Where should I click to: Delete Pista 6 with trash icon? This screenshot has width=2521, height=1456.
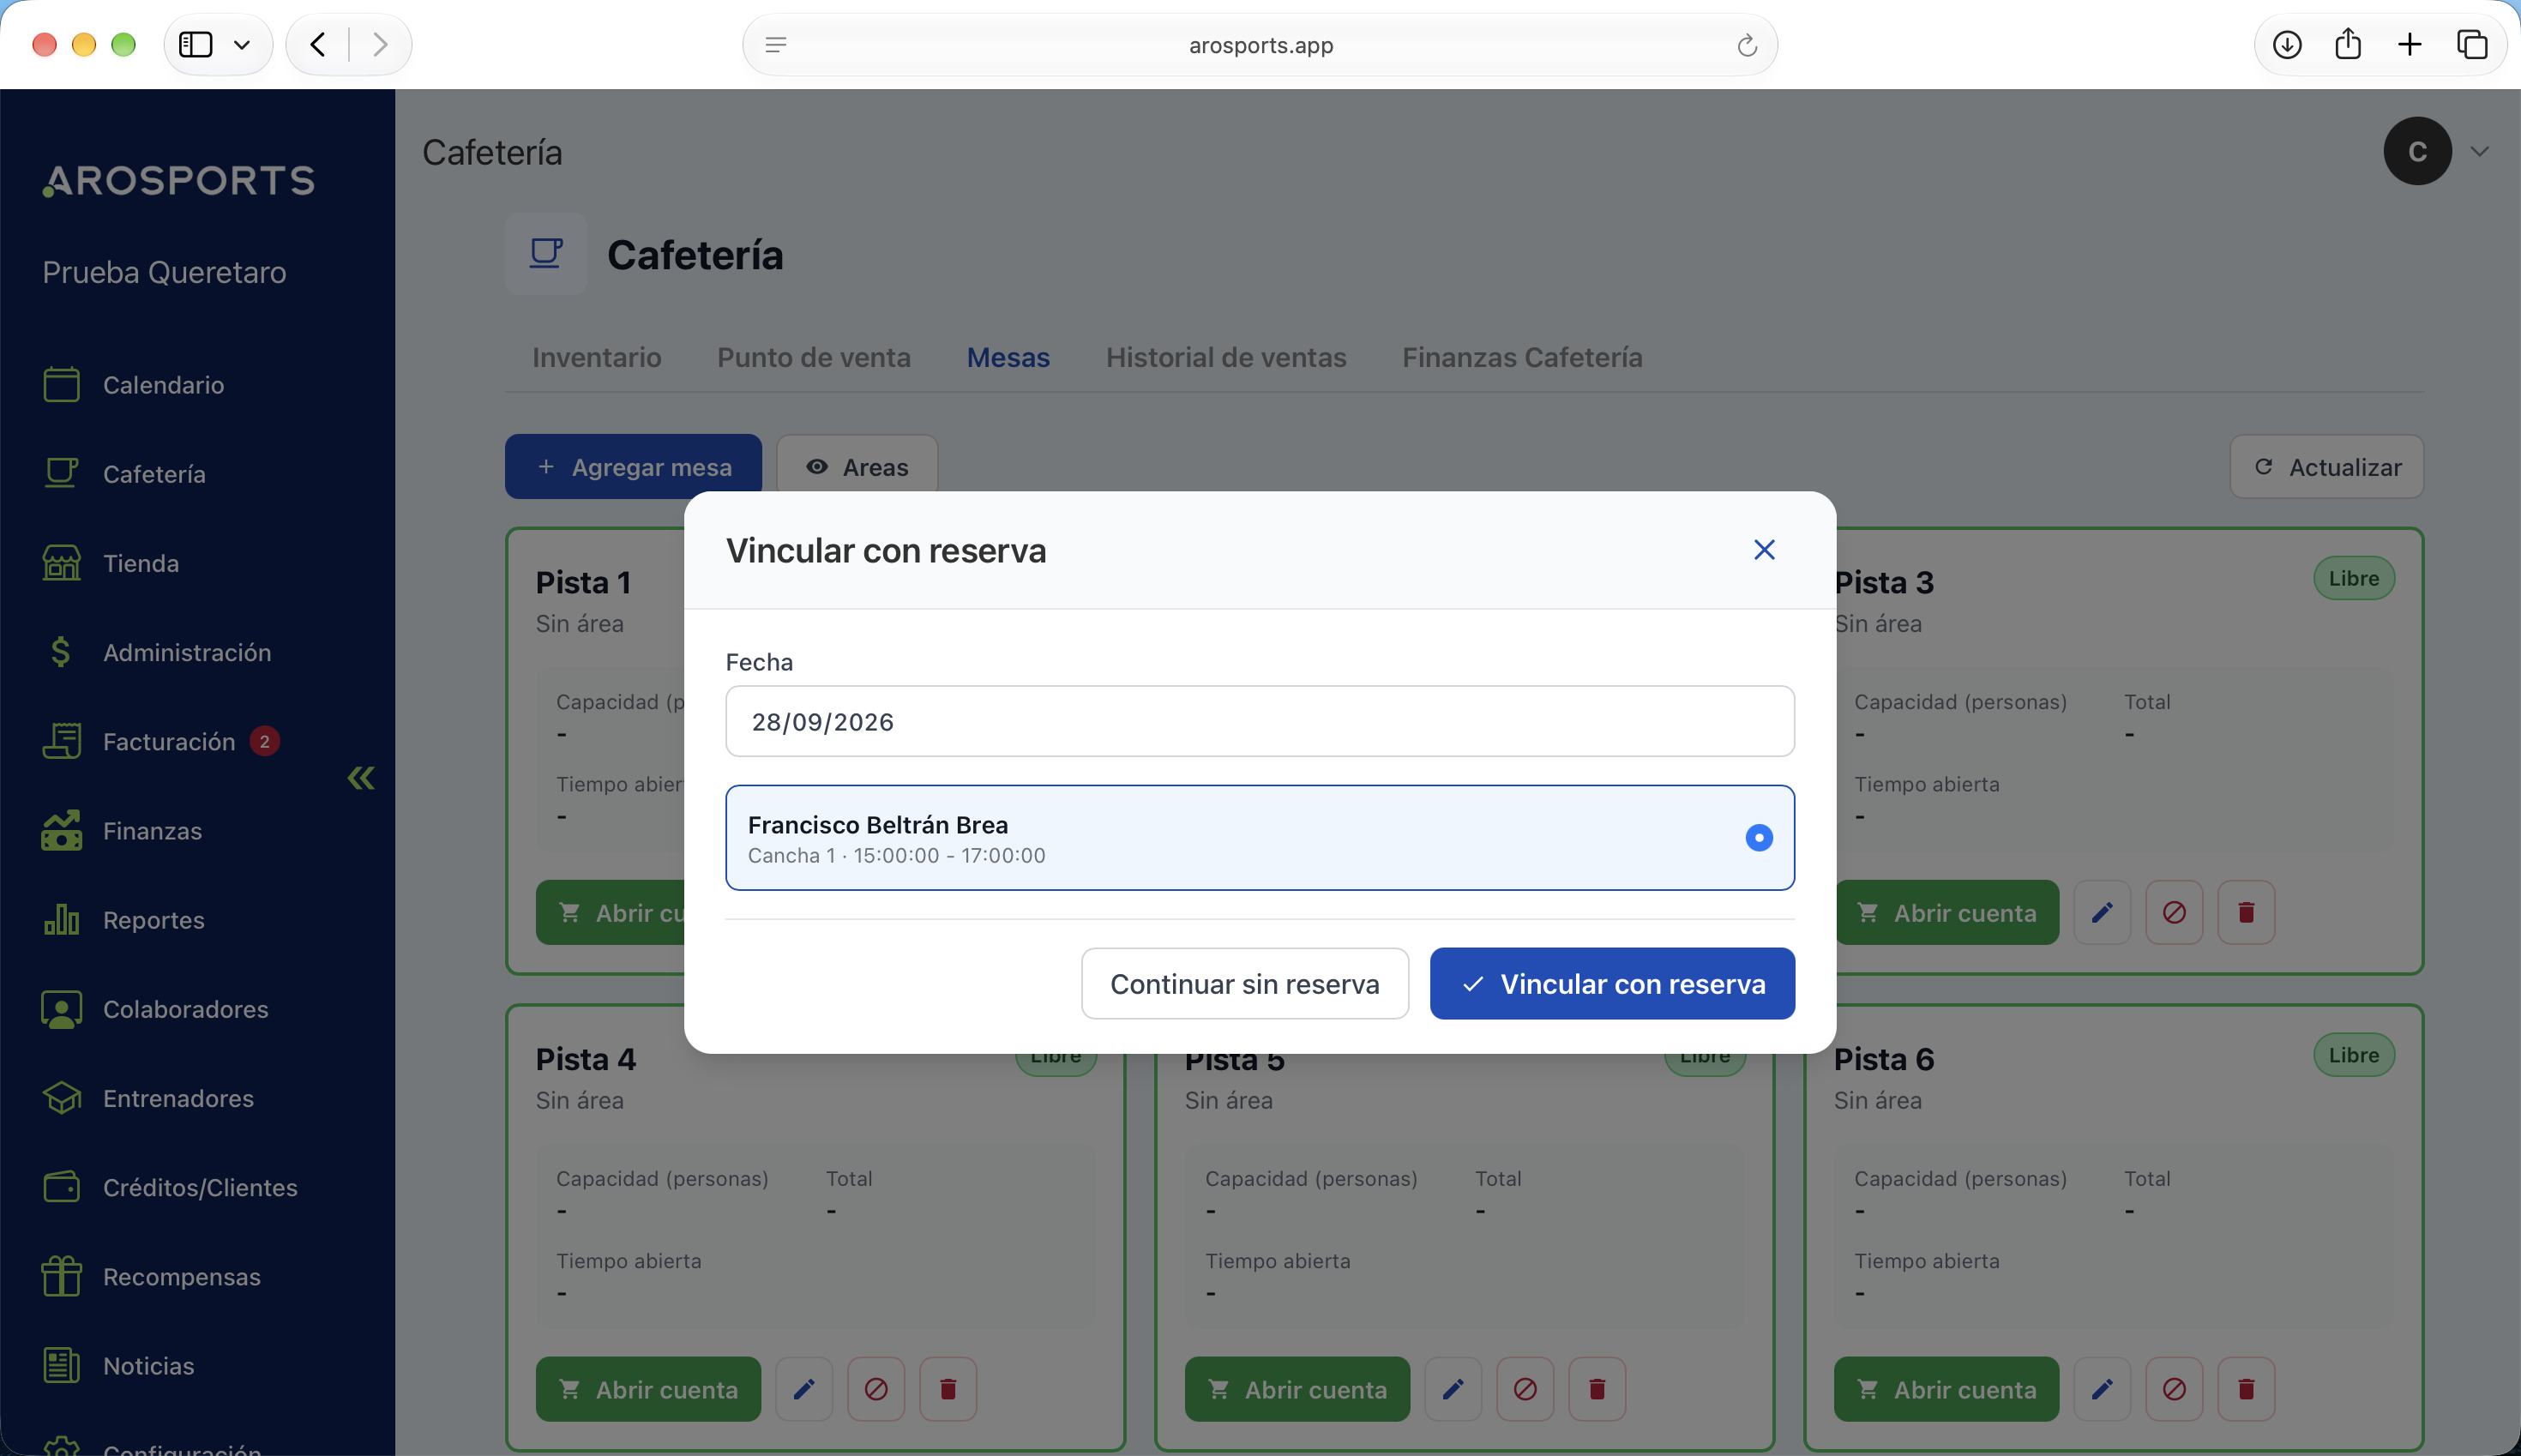[2246, 1389]
